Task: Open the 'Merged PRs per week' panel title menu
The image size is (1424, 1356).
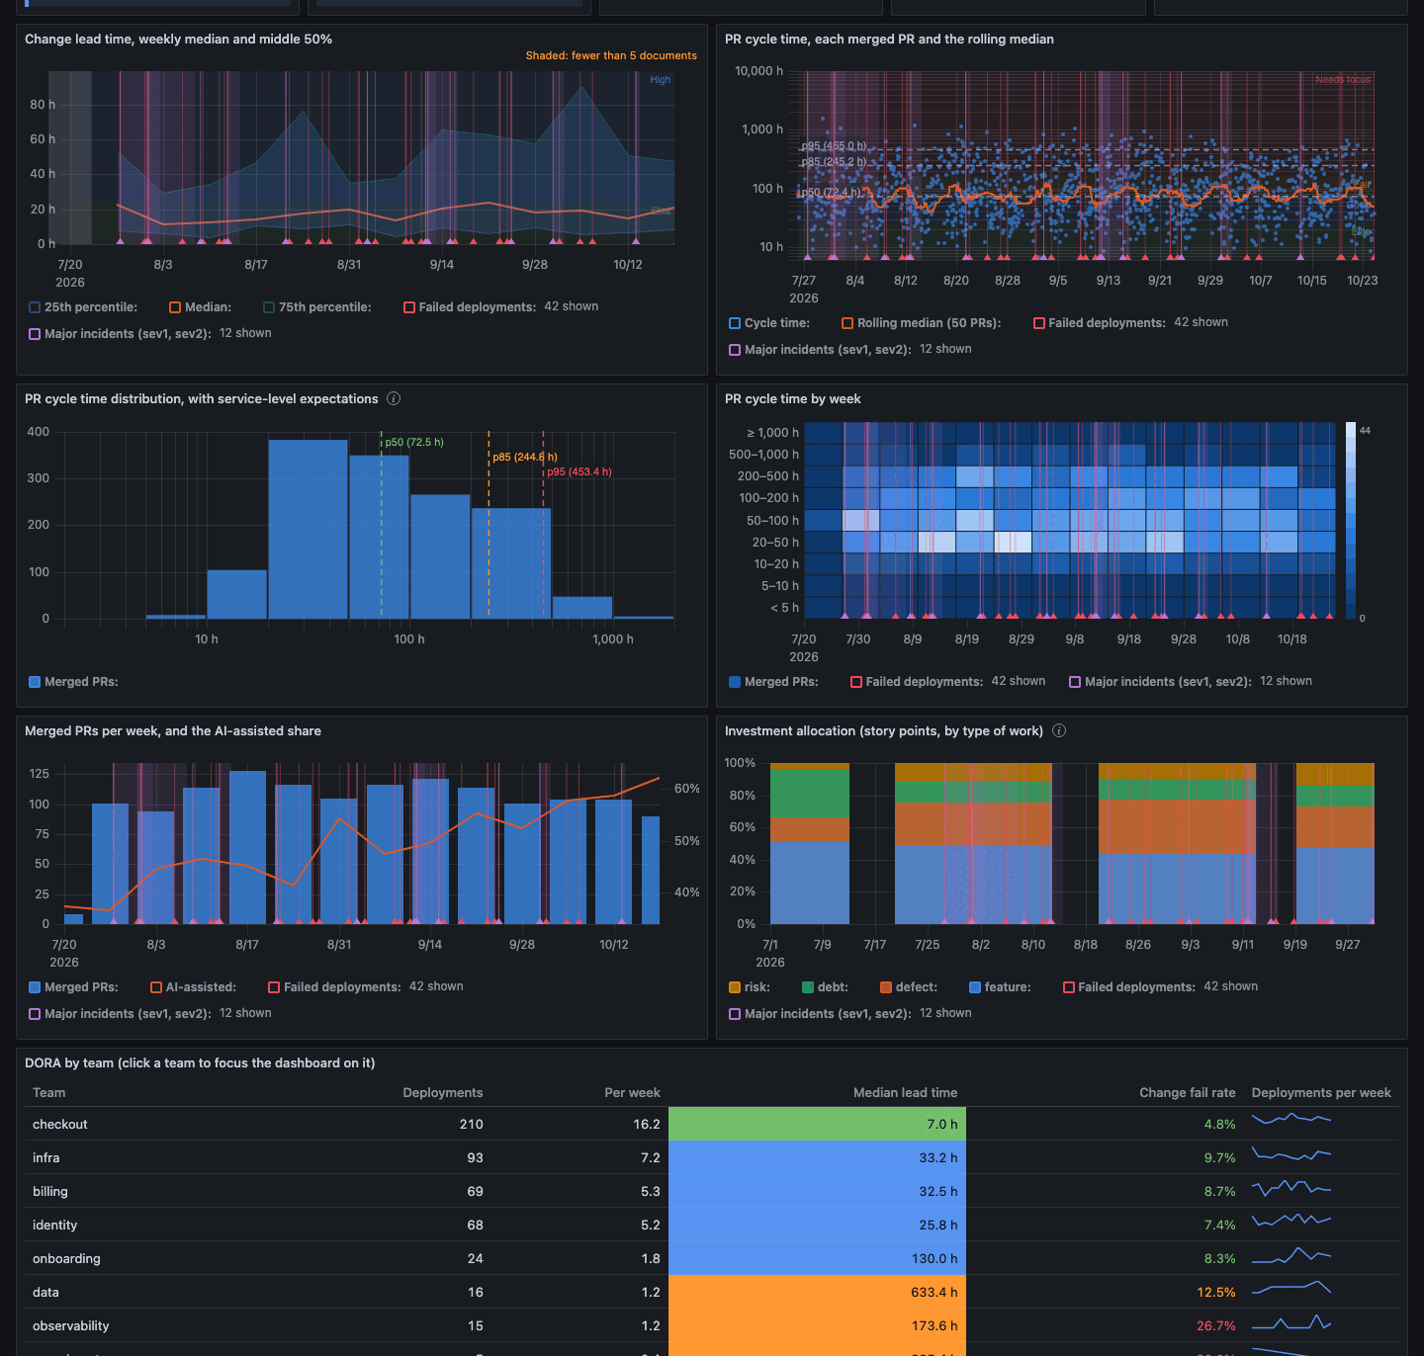Action: click(x=173, y=731)
